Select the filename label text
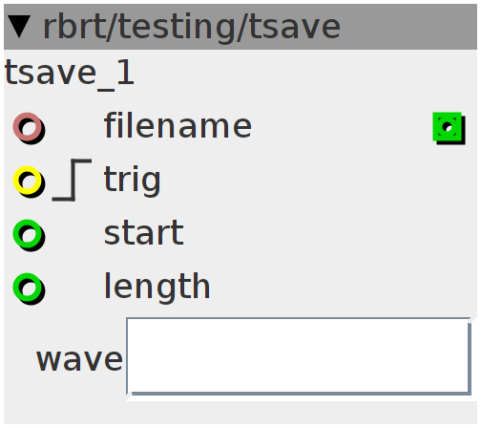Screen dimensions: 481x428 tap(178, 125)
